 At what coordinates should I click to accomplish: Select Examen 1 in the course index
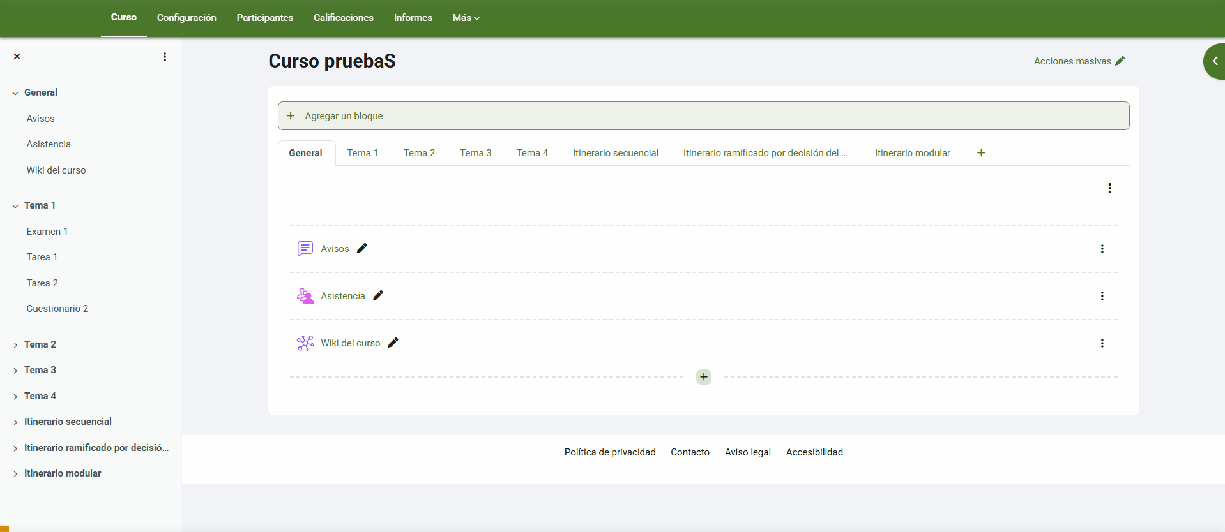tap(47, 232)
